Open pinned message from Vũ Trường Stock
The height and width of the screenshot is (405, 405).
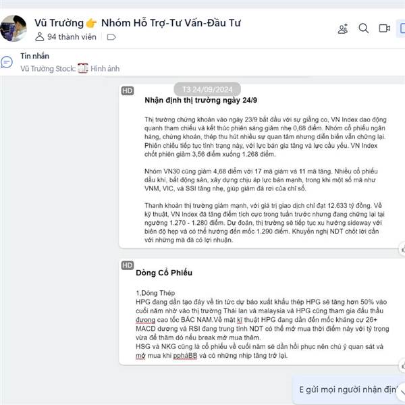point(70,69)
